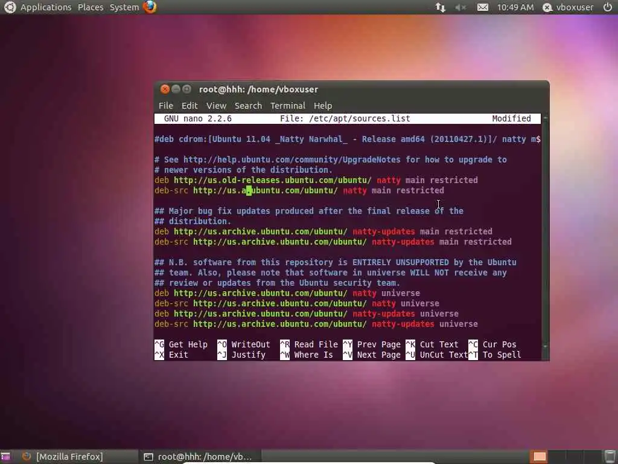The image size is (618, 464).
Task: Open the Applications menu
Action: click(x=46, y=7)
